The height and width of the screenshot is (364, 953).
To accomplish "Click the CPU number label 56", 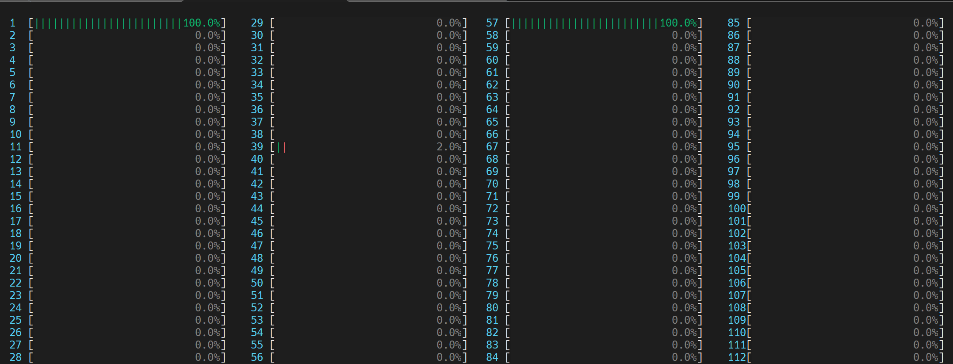I will click(x=257, y=357).
